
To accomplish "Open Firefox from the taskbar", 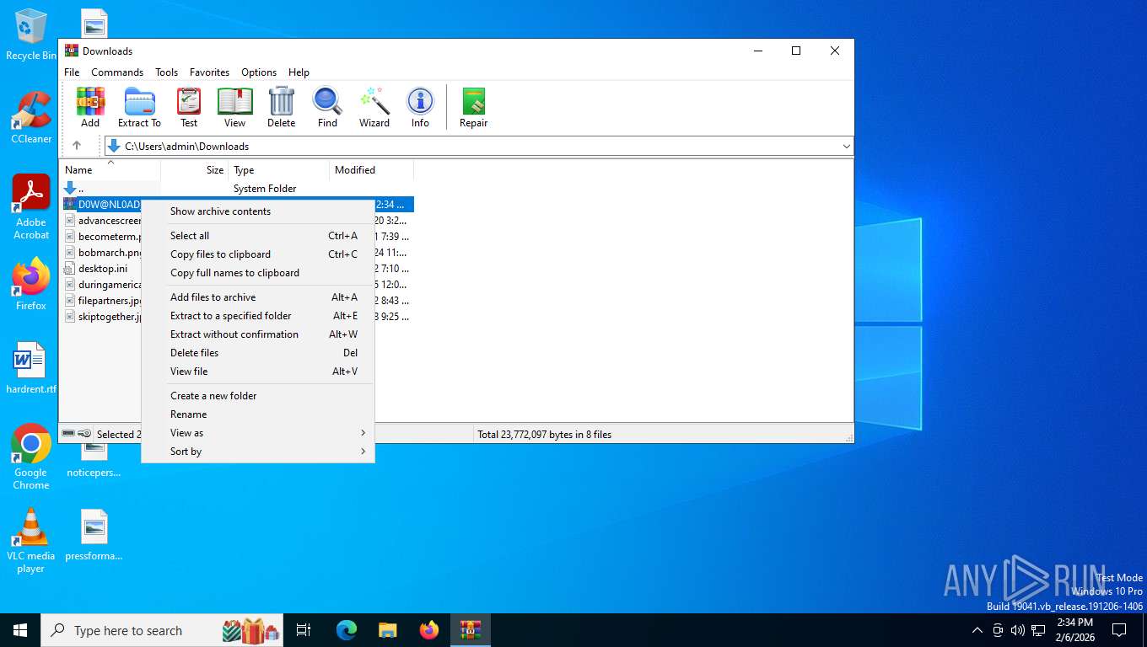I will coord(428,630).
